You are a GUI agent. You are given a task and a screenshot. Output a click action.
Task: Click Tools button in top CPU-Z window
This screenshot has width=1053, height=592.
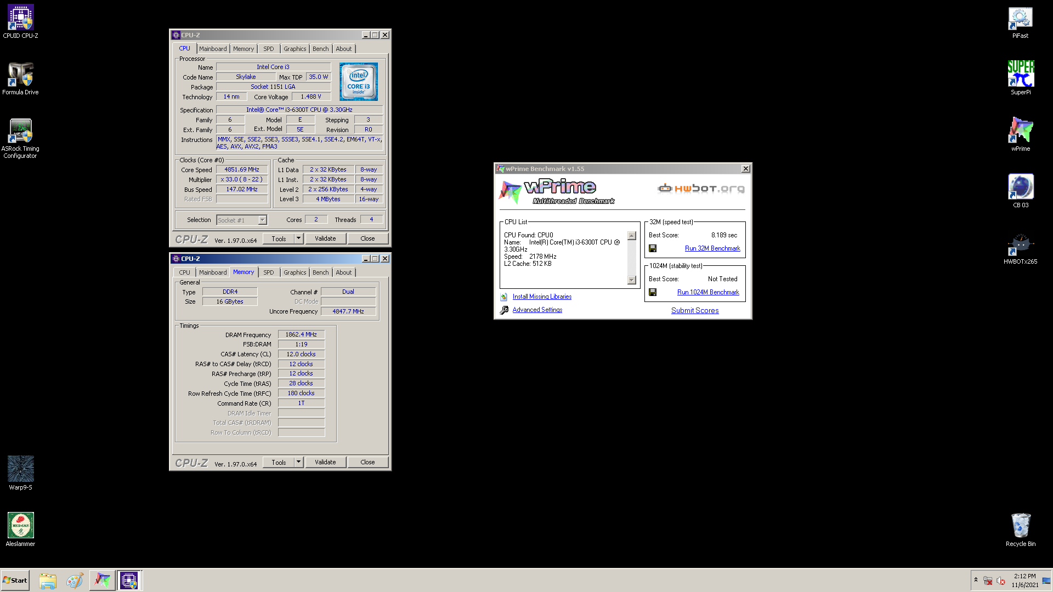pyautogui.click(x=279, y=238)
